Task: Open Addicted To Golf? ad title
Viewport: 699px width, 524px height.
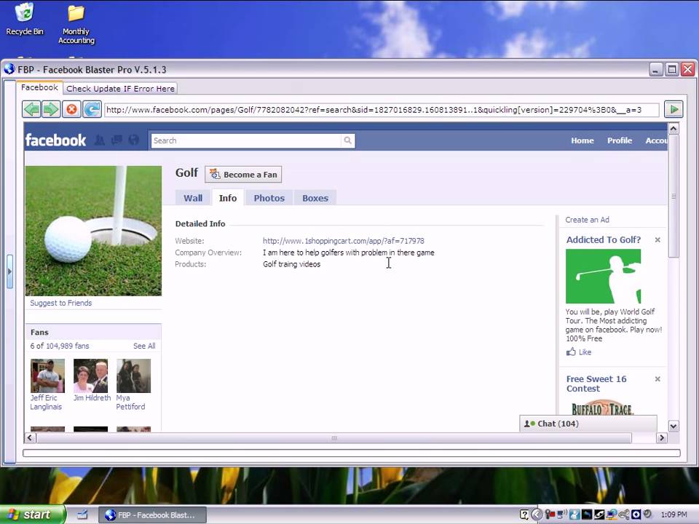Action: pyautogui.click(x=604, y=239)
